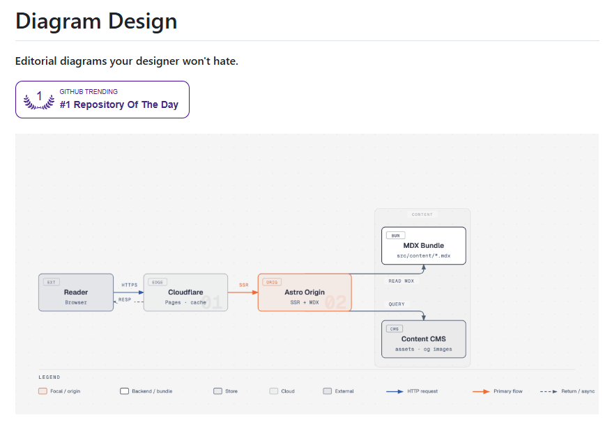Image resolution: width=612 pixels, height=422 pixels.
Task: Click the "Return / async" legend text
Action: (x=578, y=391)
